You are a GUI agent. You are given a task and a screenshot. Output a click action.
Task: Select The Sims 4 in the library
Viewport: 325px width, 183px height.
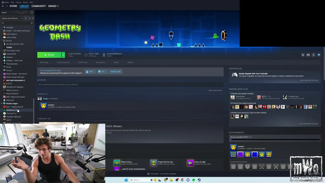point(11,113)
